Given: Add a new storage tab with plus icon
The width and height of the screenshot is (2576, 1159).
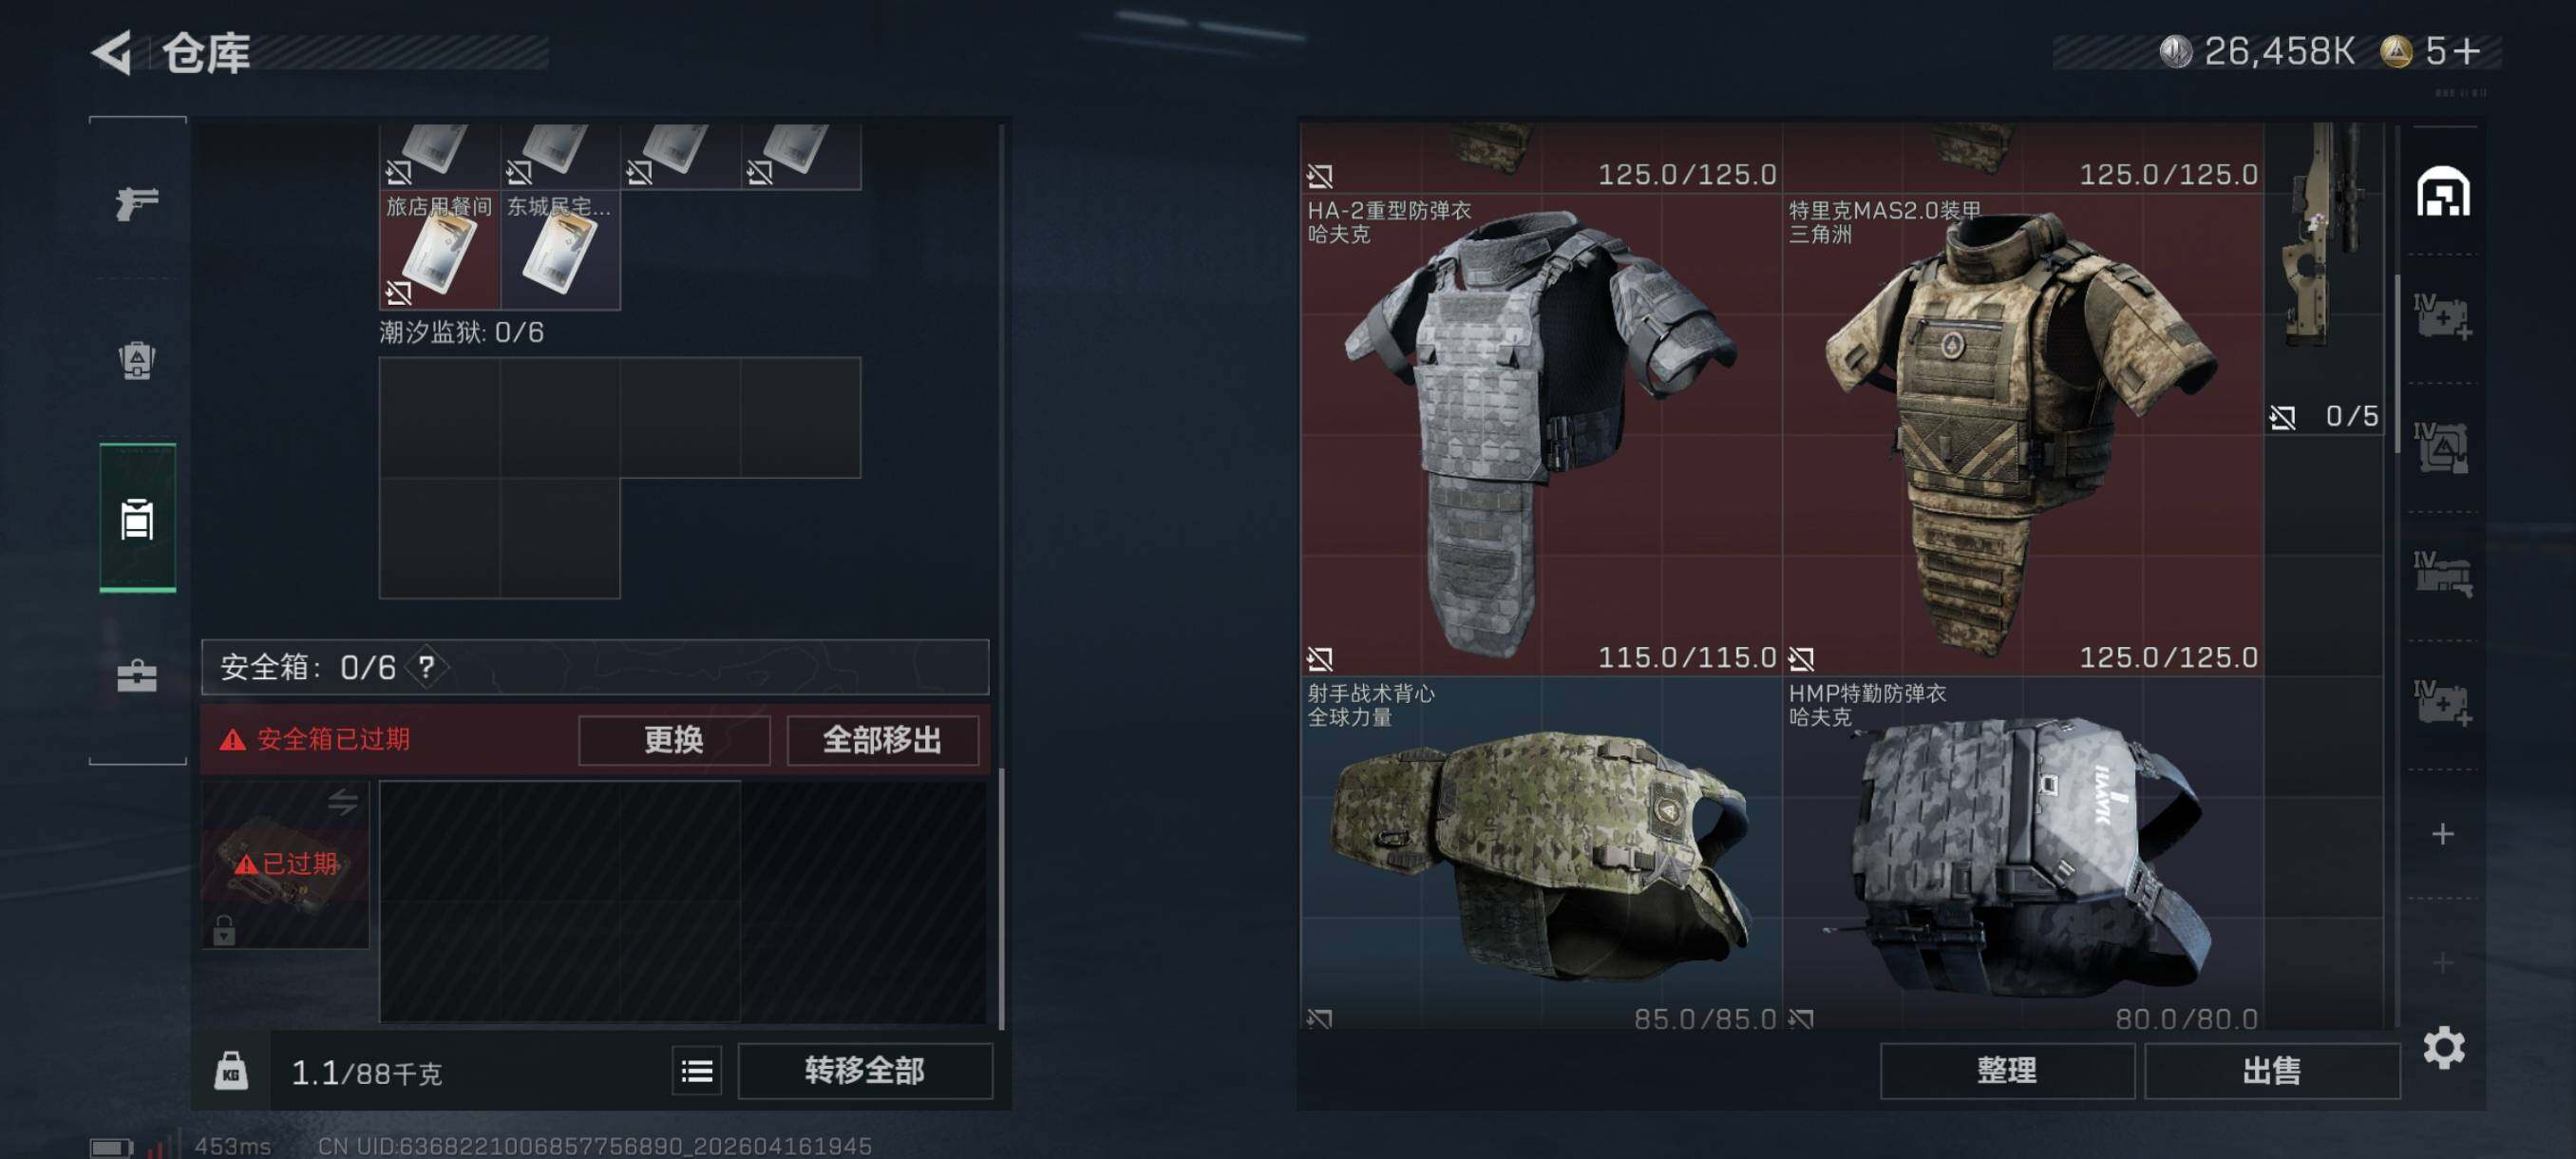Looking at the screenshot, I should [x=2442, y=833].
